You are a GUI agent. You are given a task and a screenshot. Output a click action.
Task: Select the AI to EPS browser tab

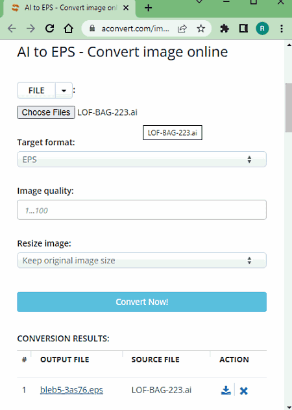coord(69,8)
